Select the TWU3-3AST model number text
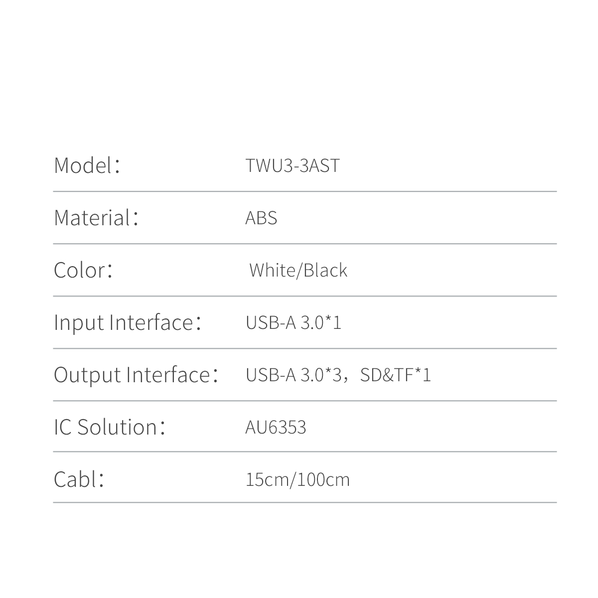Screen dimensions: 598x598 (293, 166)
